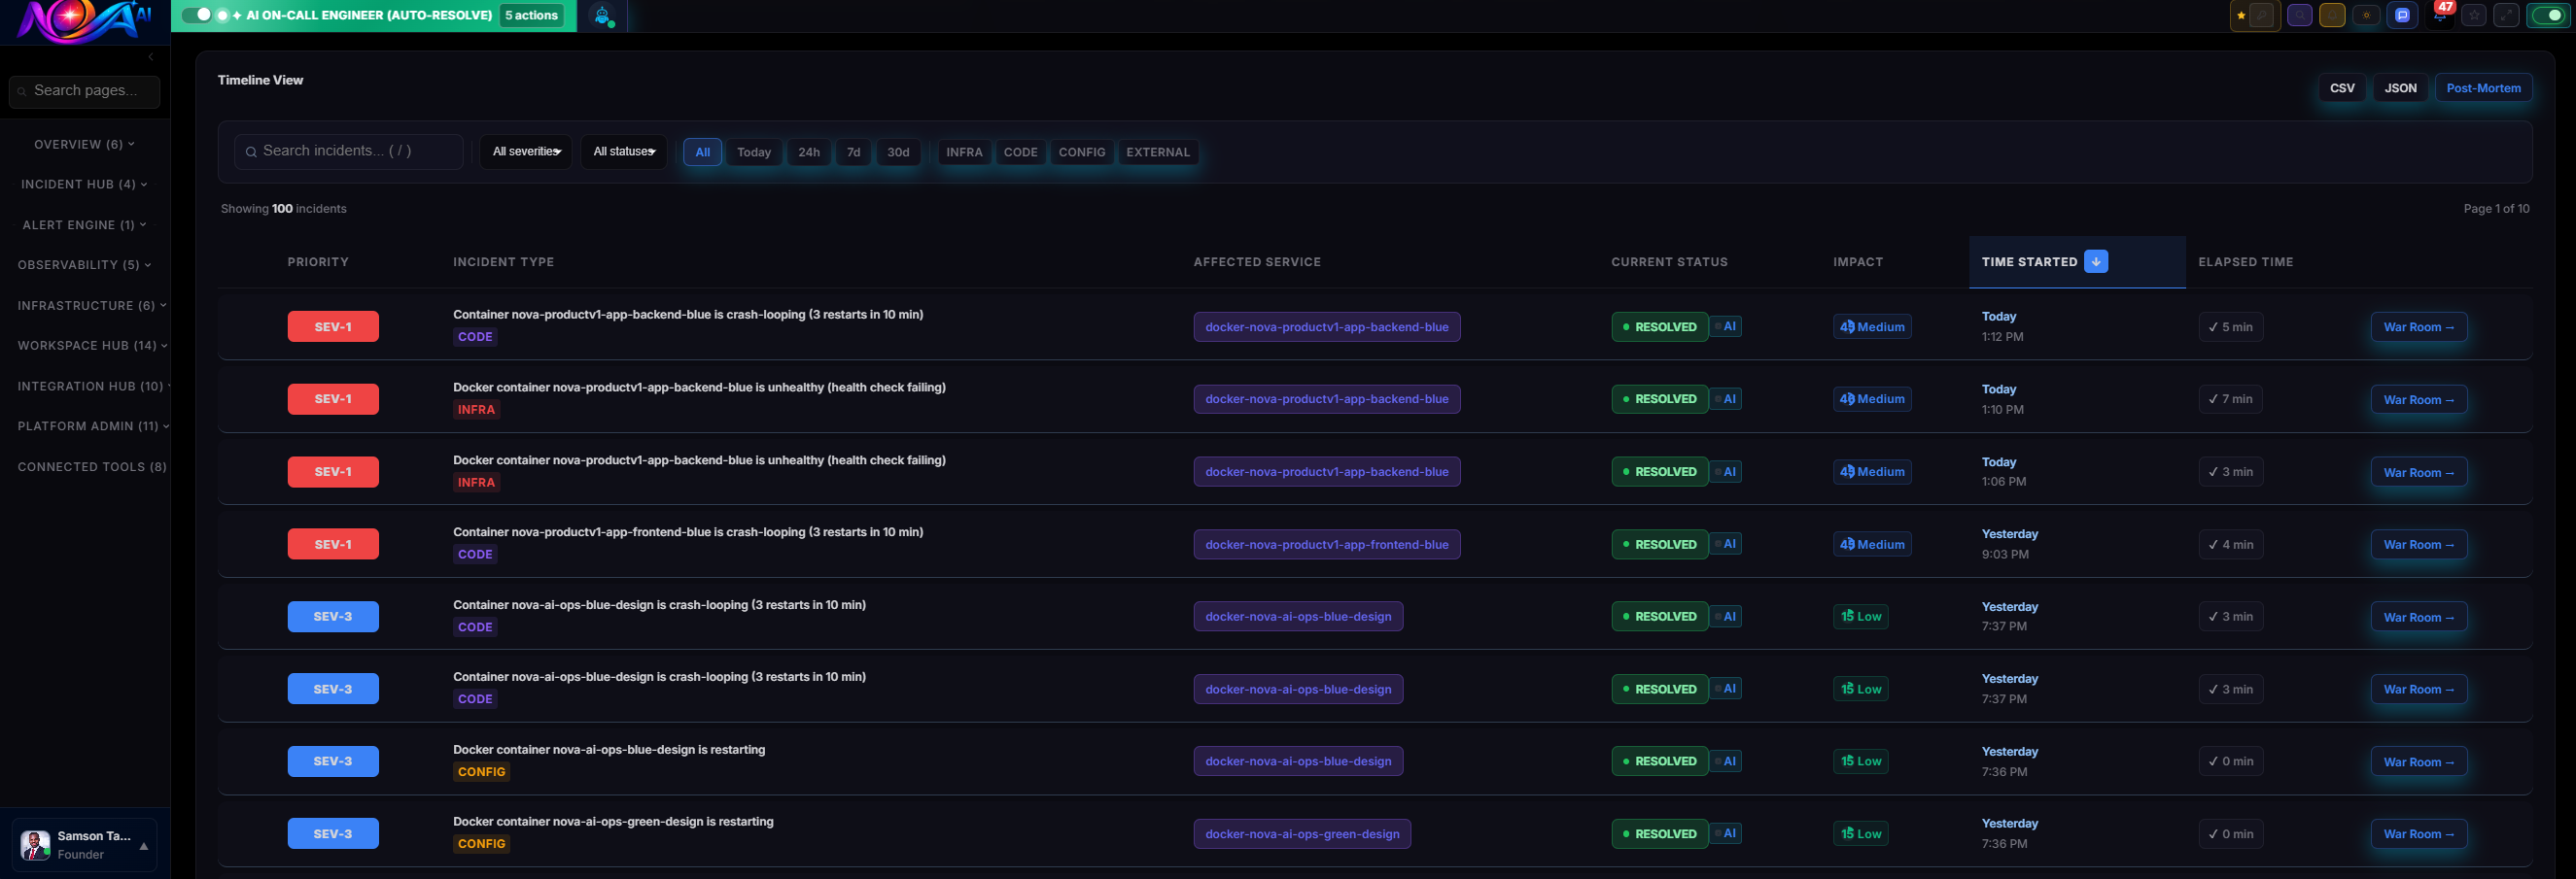Open War Room for the 1:12 PM incident
The image size is (2576, 879).
tap(2418, 327)
